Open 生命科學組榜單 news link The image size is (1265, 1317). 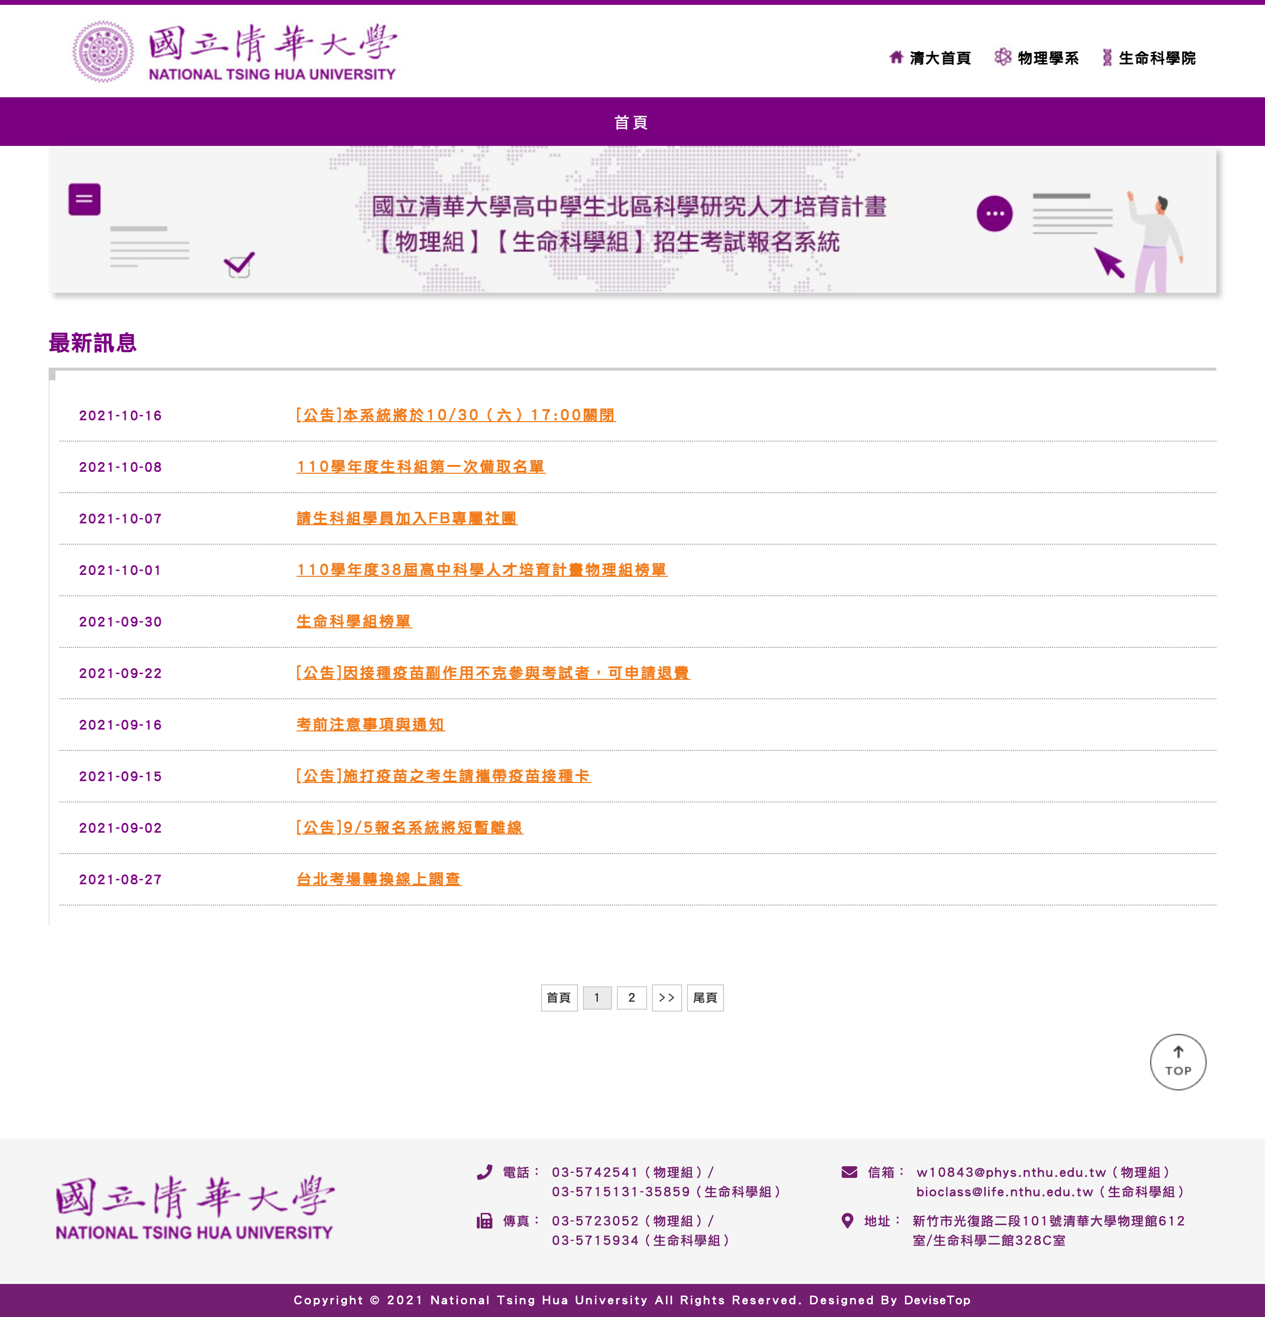tap(354, 622)
